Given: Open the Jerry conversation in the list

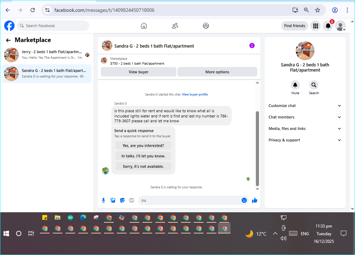Looking at the screenshot, I should click(47, 55).
